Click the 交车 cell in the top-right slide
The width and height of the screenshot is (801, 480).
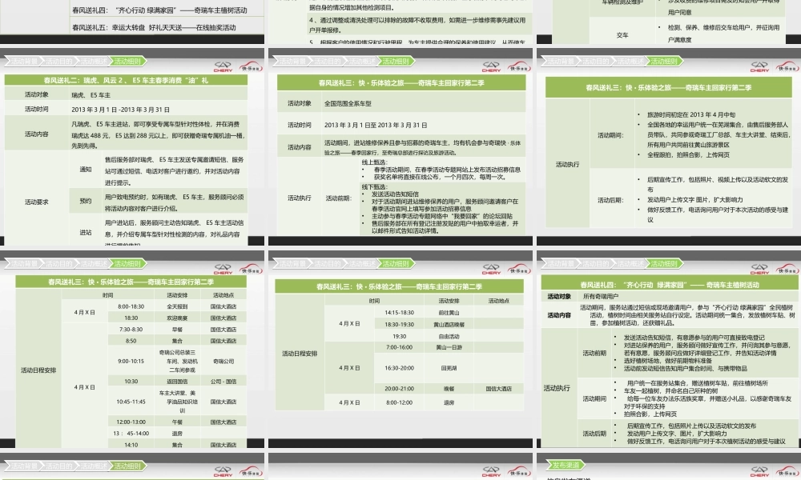pos(622,35)
